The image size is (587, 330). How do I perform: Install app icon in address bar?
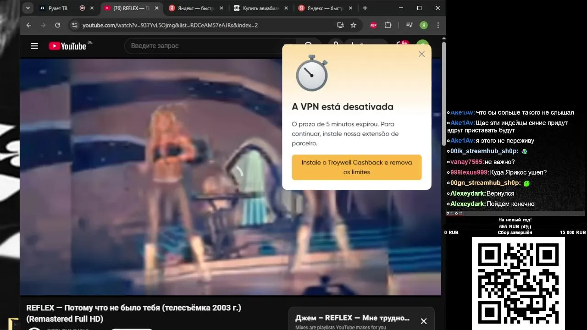[340, 25]
